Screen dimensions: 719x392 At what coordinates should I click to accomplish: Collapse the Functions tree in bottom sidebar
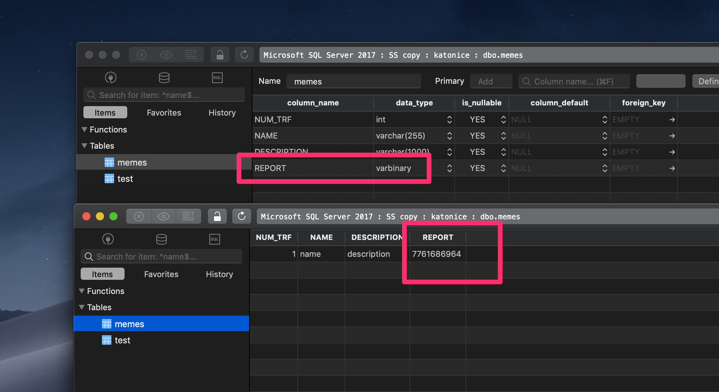[x=82, y=291]
